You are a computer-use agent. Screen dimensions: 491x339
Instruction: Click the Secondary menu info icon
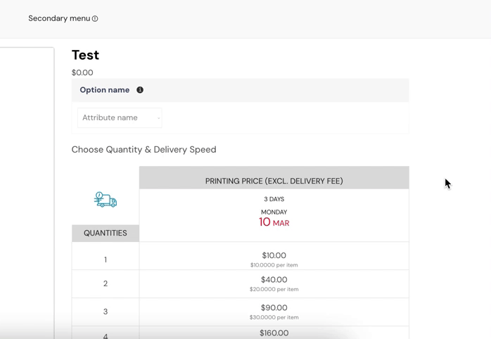[95, 19]
